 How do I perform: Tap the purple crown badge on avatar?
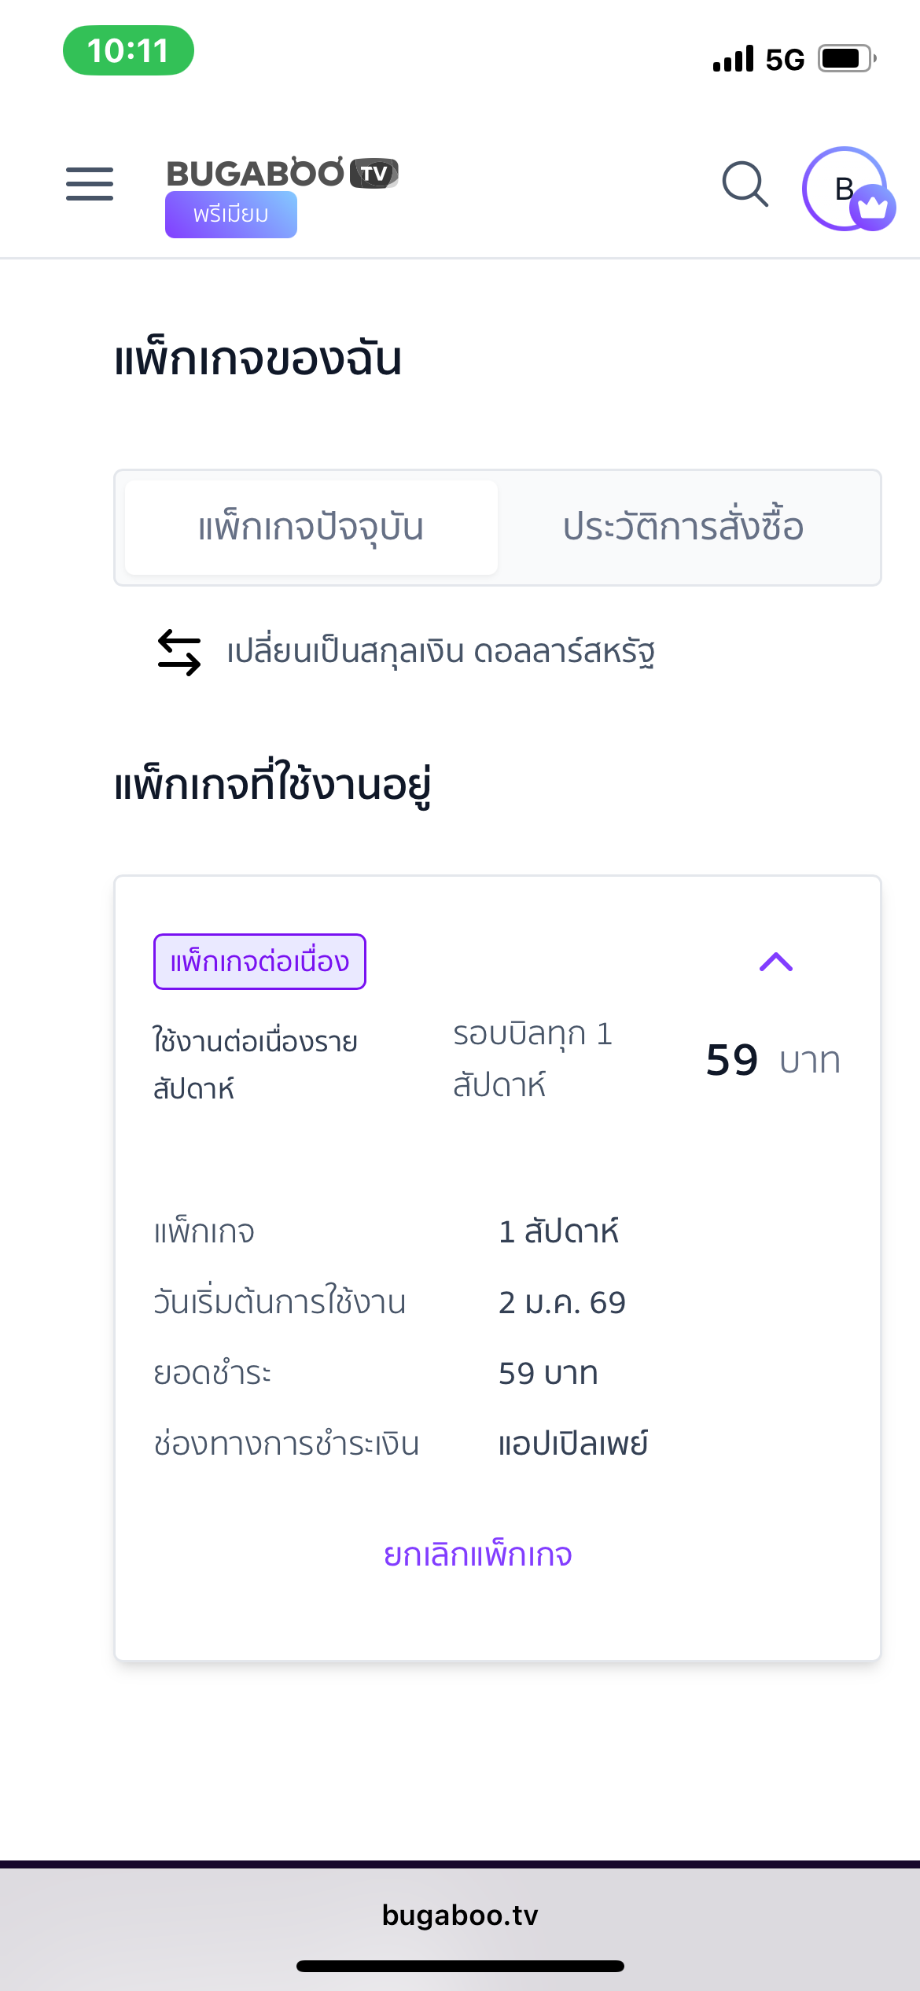pos(873,208)
